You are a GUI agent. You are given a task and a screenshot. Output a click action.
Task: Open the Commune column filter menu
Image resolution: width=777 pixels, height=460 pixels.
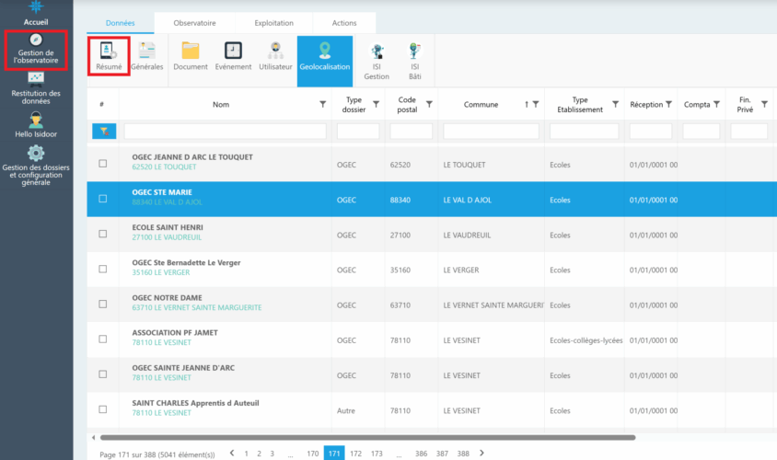coord(537,105)
